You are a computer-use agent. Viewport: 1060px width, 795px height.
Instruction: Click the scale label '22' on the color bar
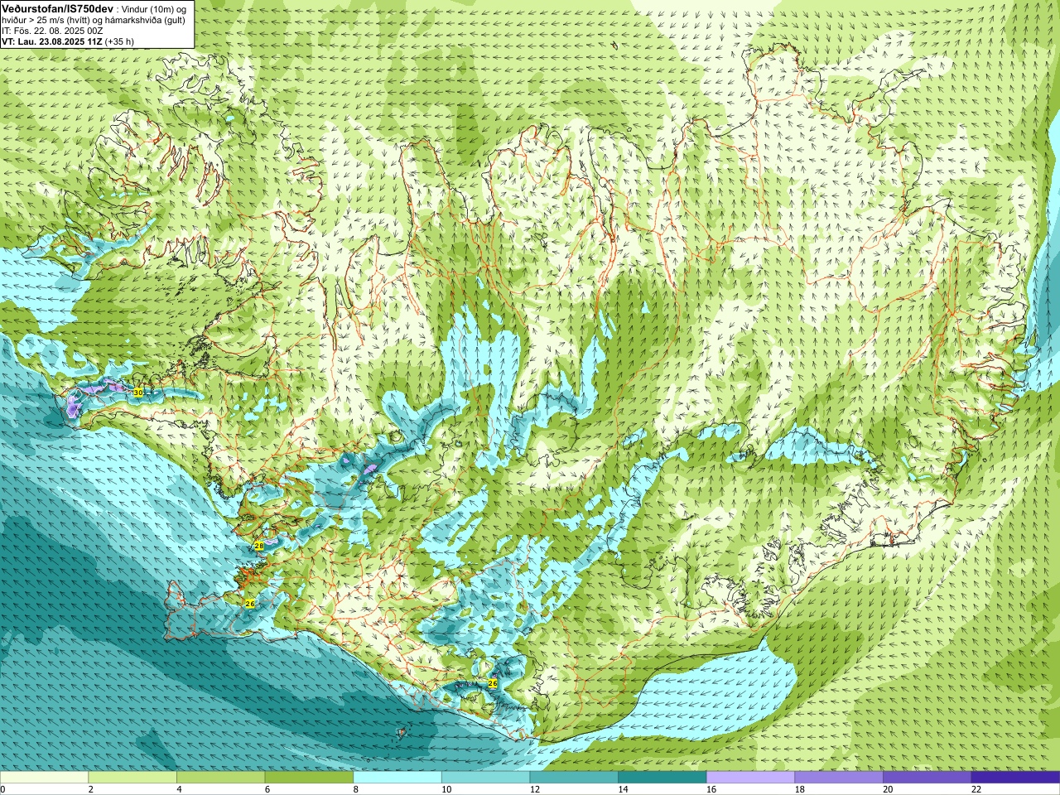point(976,789)
